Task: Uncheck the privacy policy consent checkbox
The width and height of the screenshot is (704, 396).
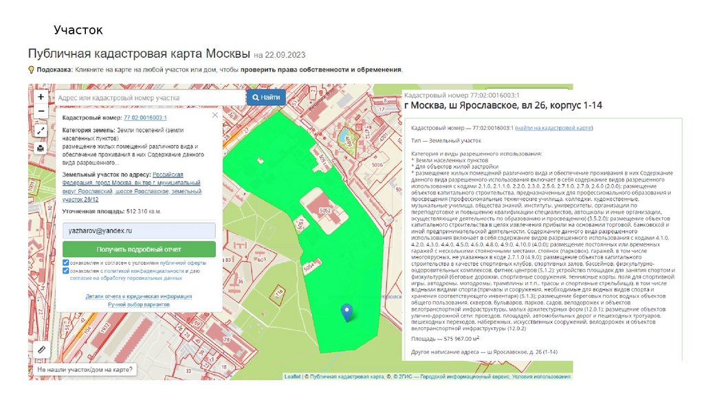Action: (65, 271)
